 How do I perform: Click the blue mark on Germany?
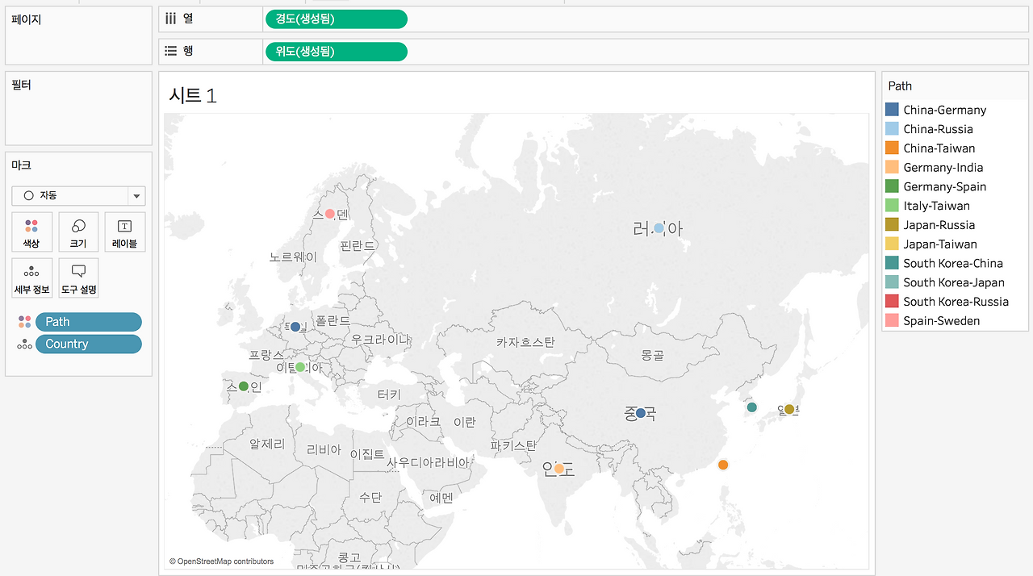[295, 327]
